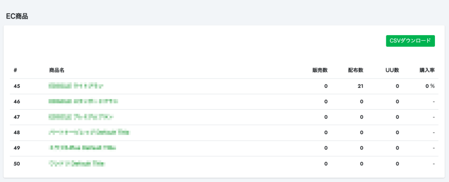The height and width of the screenshot is (182, 449).
Task: Open the product link in row 49
Action: pyautogui.click(x=82, y=148)
